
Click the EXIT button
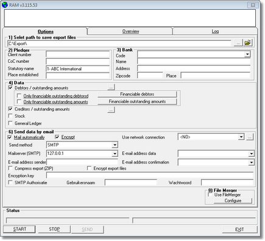click(x=239, y=229)
